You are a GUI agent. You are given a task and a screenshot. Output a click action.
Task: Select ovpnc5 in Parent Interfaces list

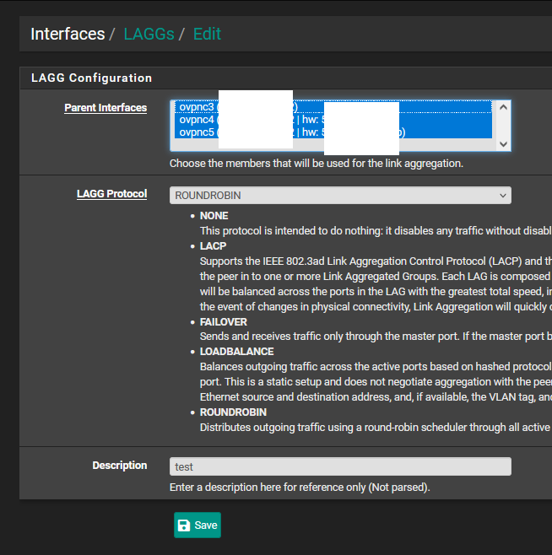pos(197,132)
